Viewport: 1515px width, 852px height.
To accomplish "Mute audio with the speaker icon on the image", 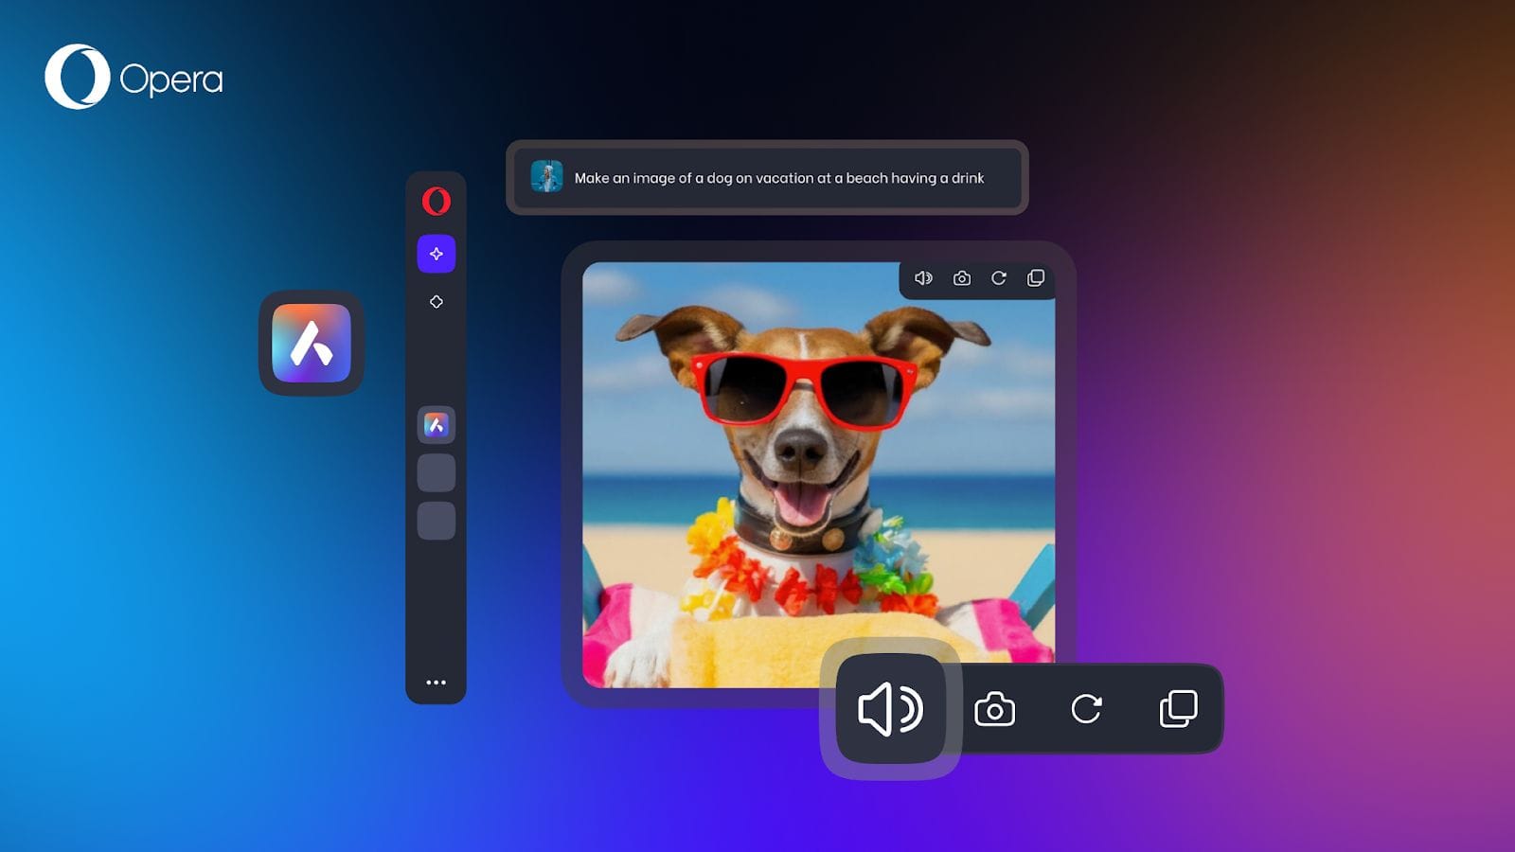I will tap(923, 277).
